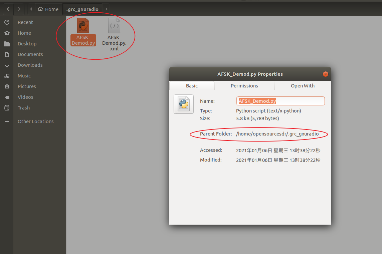
Task: Open the Trash from the sidebar
Action: click(23, 107)
